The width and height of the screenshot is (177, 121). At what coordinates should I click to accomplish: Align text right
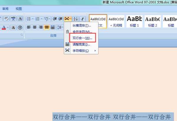click(41, 27)
